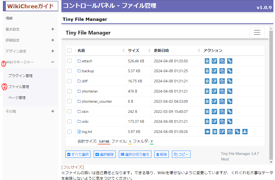Image resolution: width=275 pixels, height=180 pixels.
Task: Click the delete trash icon for wiki folder
Action: 207,121
